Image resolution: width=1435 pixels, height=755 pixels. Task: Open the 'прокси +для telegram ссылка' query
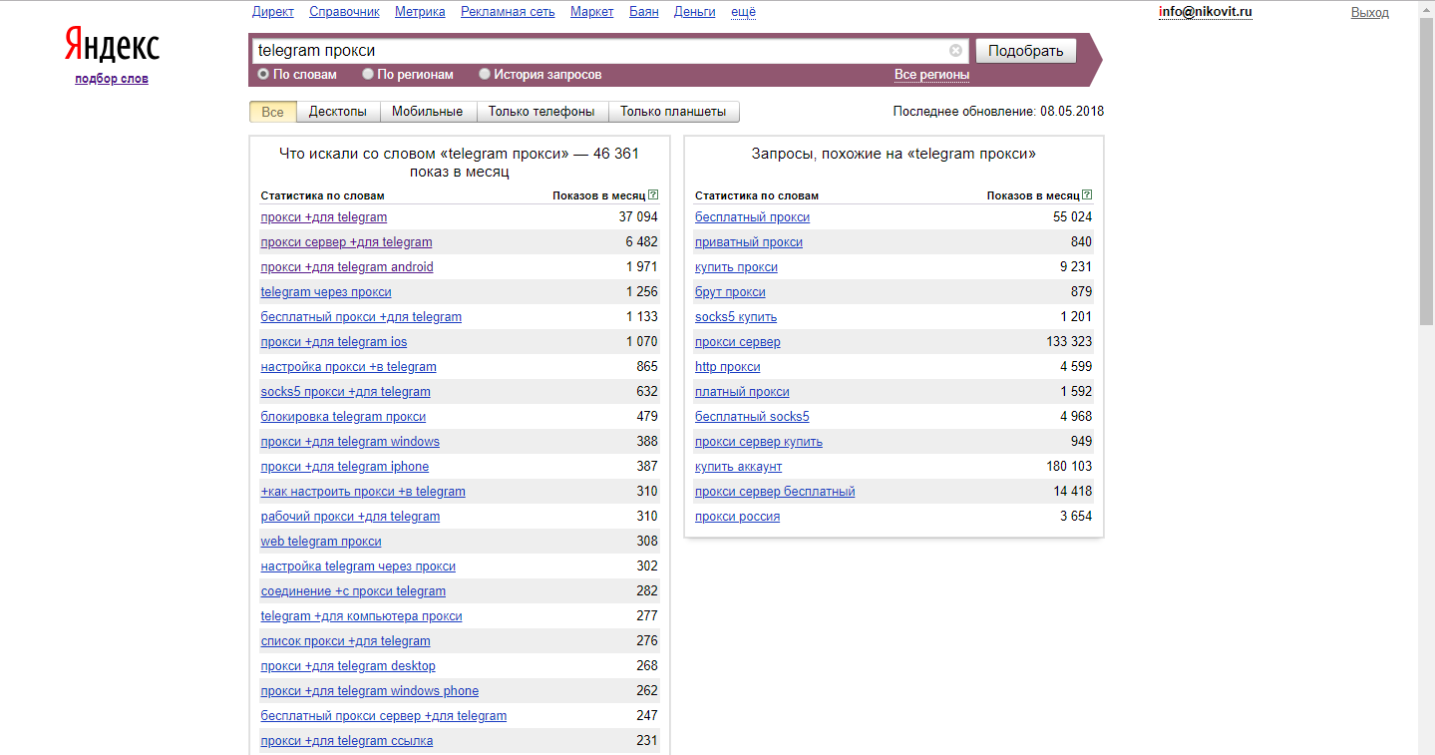point(347,741)
